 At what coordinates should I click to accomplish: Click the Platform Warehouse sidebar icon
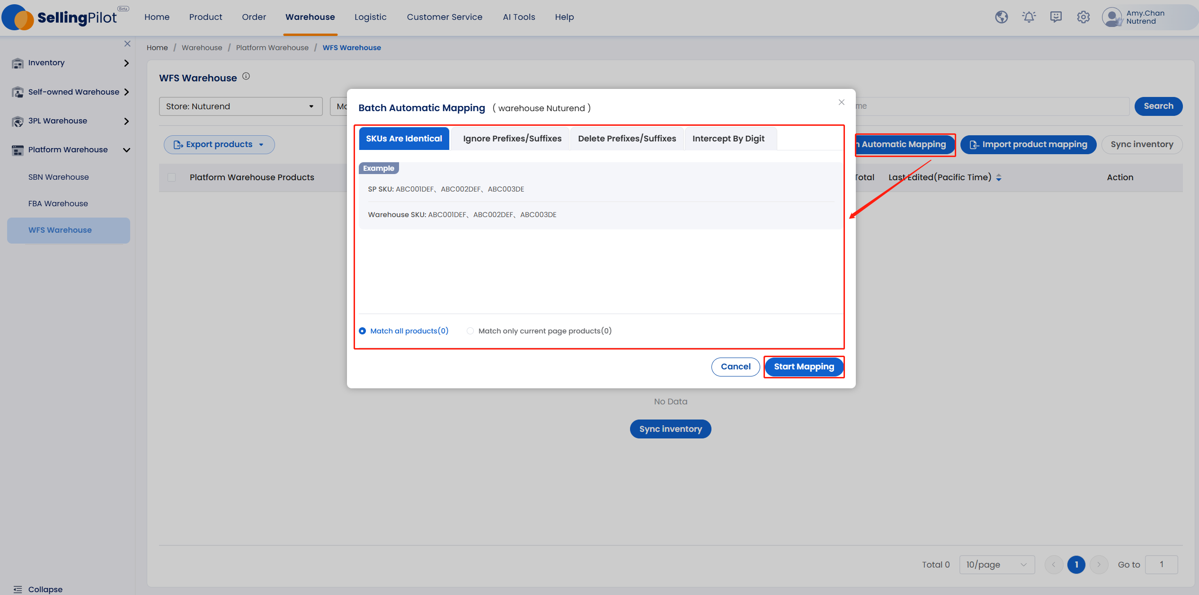[x=18, y=150]
